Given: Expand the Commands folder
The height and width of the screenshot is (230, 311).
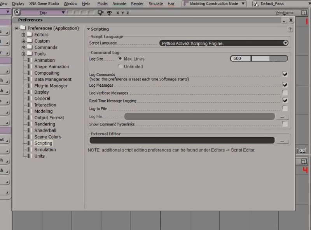Looking at the screenshot, I should 23,47.
